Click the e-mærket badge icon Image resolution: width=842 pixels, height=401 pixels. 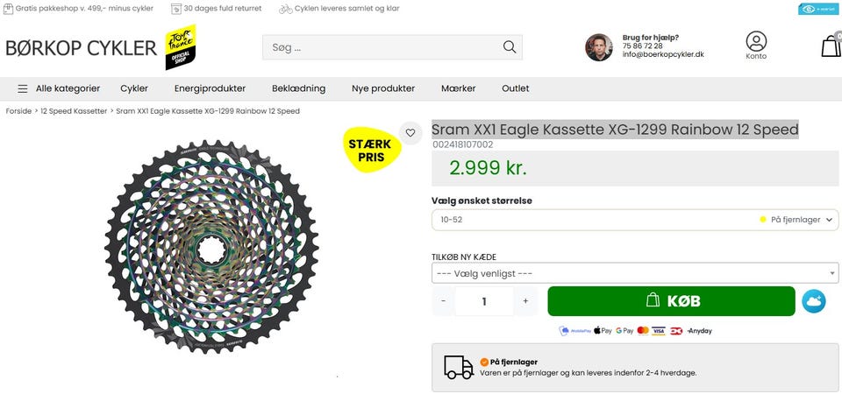point(818,9)
